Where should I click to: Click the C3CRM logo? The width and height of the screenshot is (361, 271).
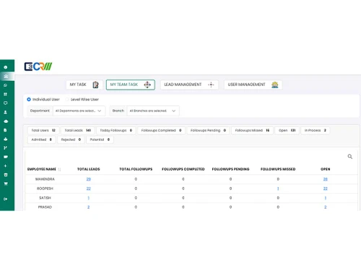coord(38,66)
